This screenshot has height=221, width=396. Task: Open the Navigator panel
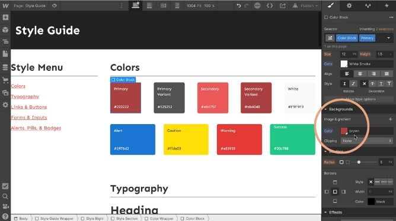click(5, 42)
